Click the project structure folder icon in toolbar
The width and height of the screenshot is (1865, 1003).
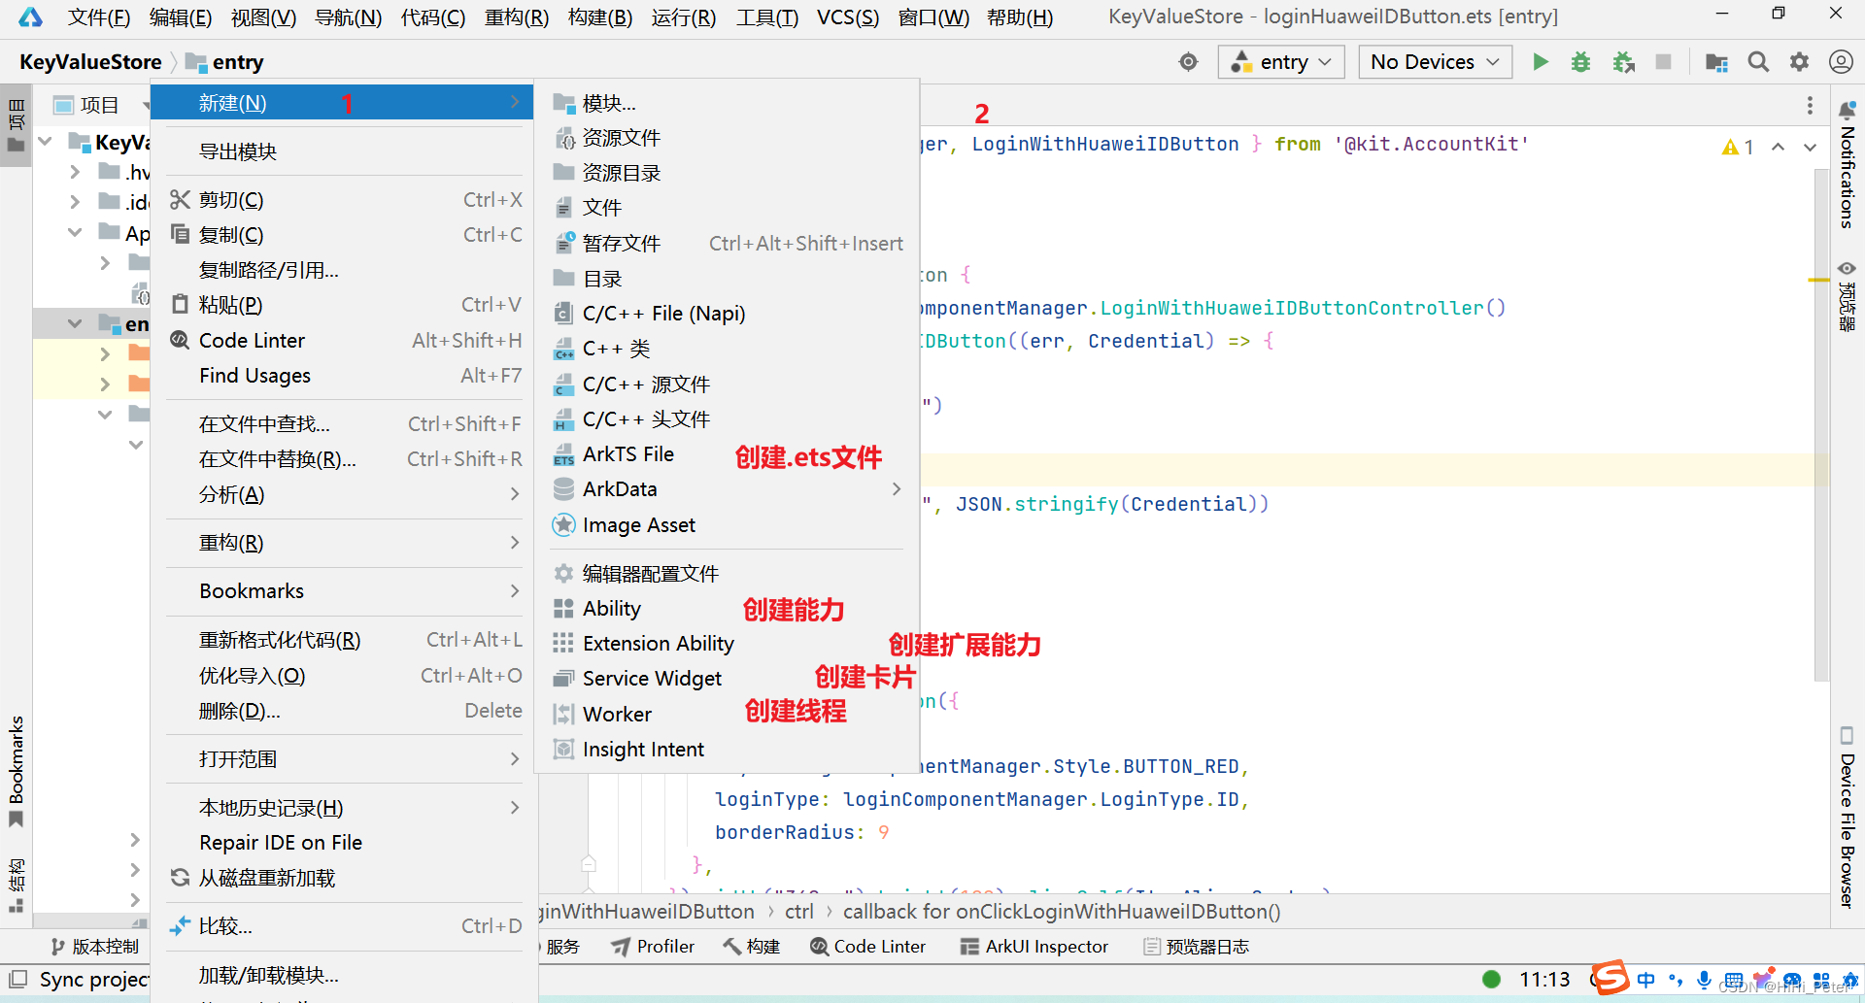click(1716, 62)
